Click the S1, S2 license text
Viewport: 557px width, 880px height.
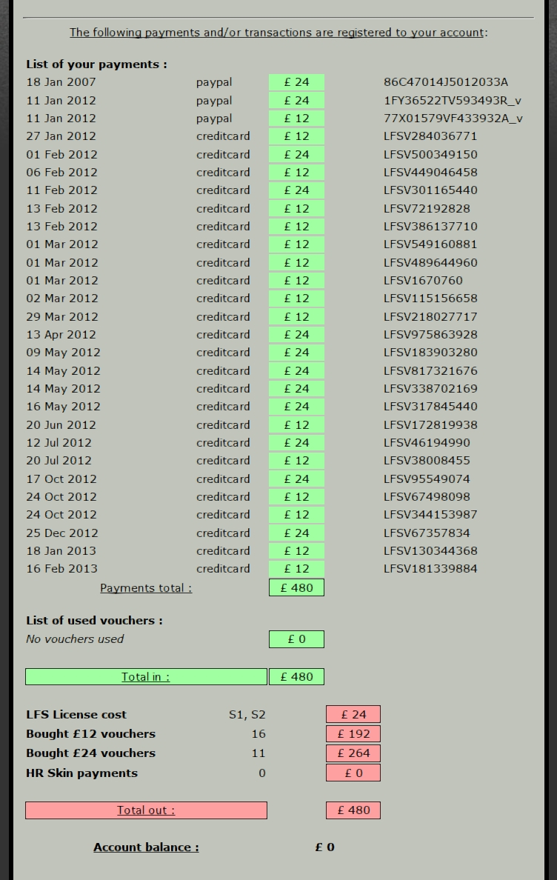247,715
